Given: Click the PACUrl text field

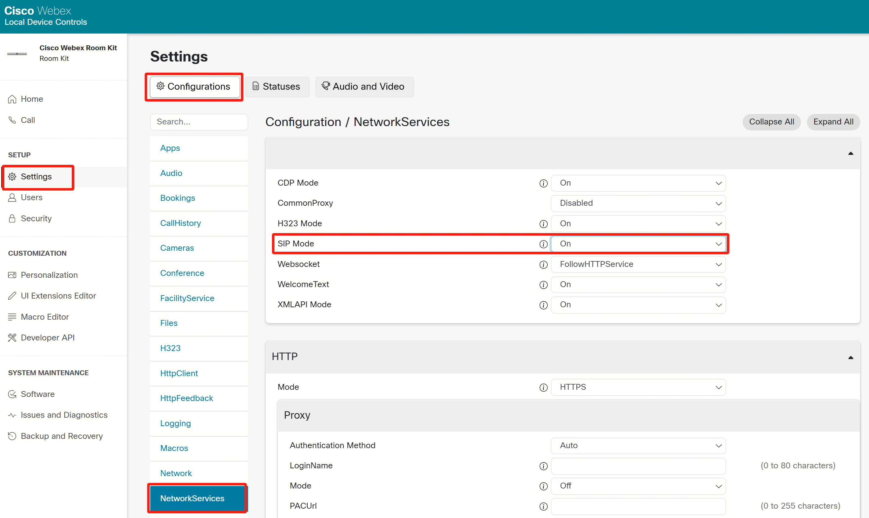Looking at the screenshot, I should click(638, 507).
